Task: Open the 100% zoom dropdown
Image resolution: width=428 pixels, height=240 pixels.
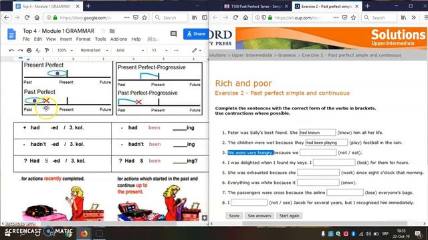Action: click(65, 51)
